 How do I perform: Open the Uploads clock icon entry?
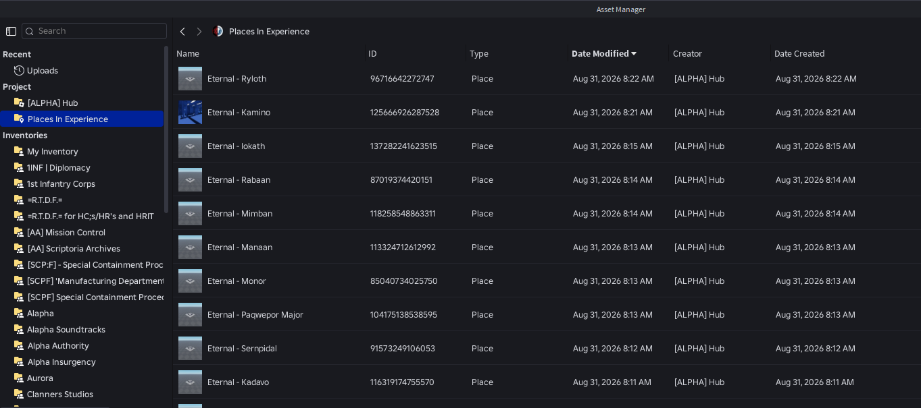[19, 70]
